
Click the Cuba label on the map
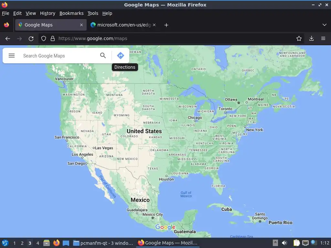[227, 209]
